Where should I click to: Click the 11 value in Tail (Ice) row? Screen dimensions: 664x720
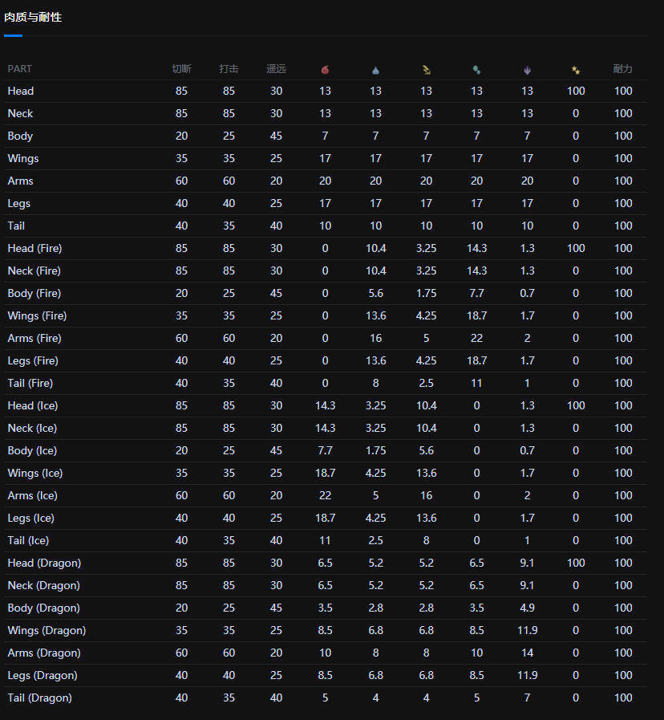pyautogui.click(x=325, y=541)
